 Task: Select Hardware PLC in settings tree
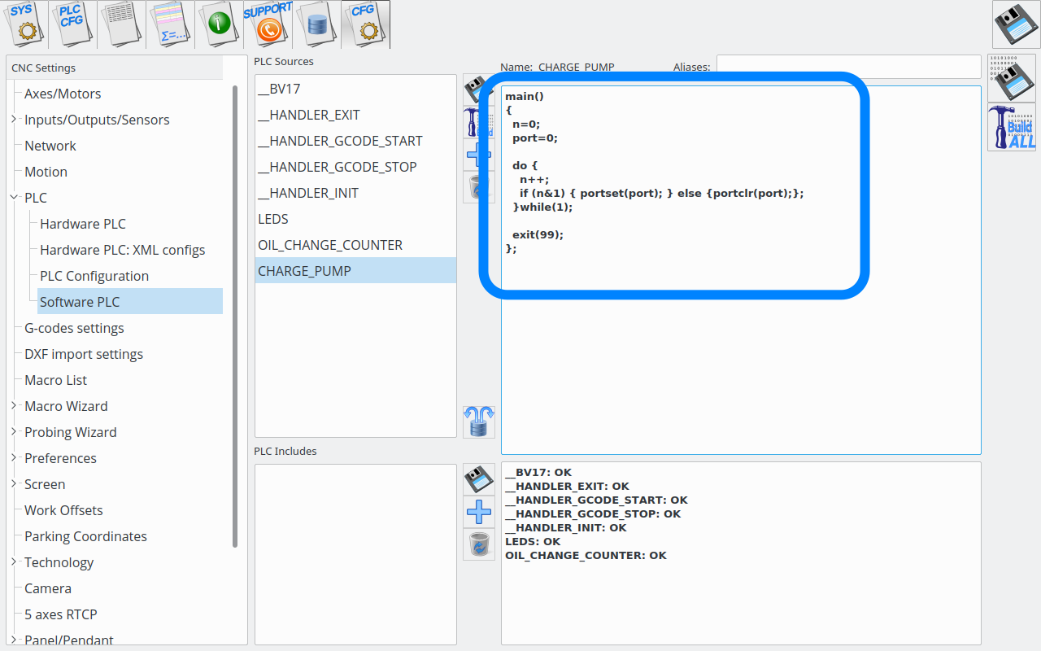83,224
